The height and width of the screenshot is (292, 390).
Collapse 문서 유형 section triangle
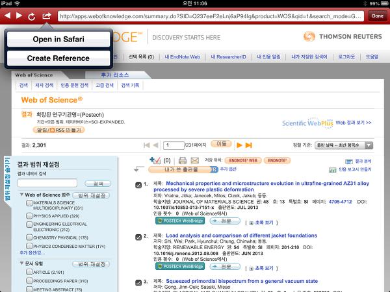21,263
